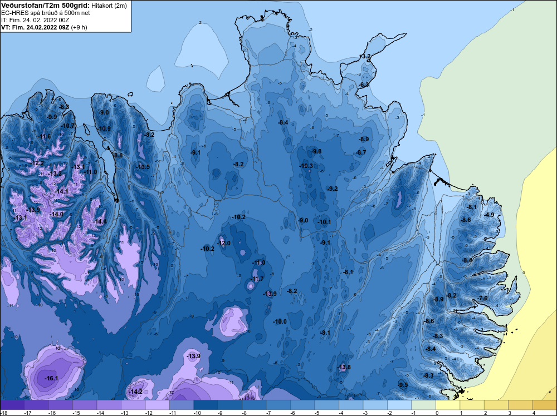557x416 pixels.
Task: Click the temperature label -10.7
Action: click(x=68, y=126)
